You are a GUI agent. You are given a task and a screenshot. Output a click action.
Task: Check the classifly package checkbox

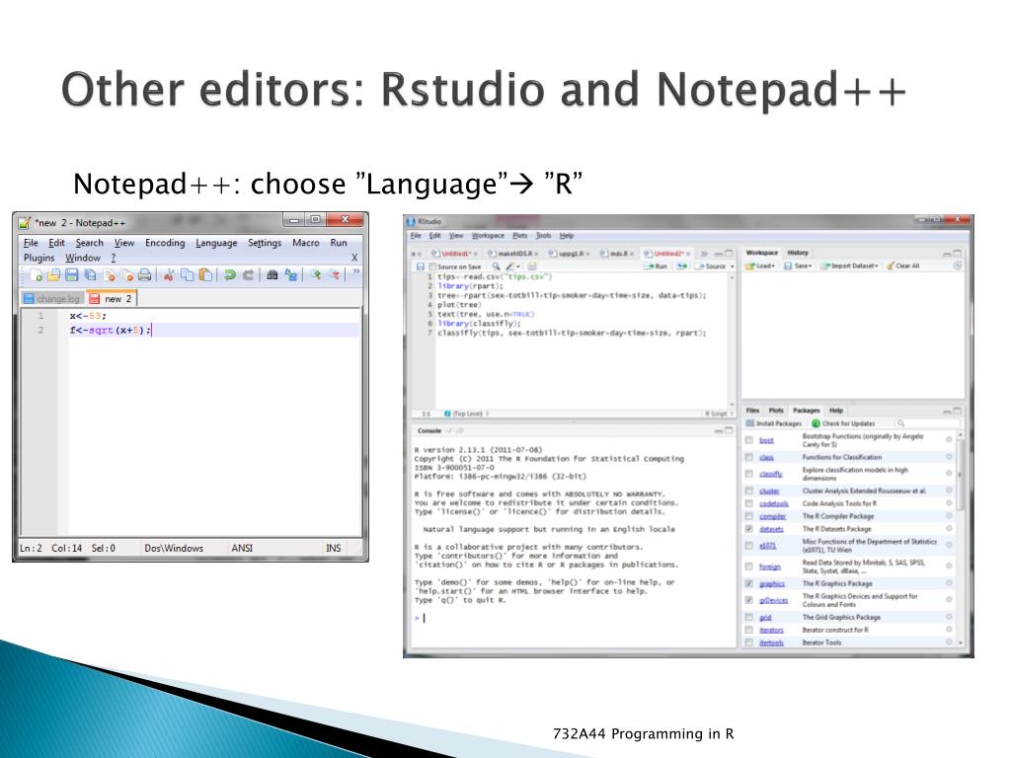[x=749, y=474]
